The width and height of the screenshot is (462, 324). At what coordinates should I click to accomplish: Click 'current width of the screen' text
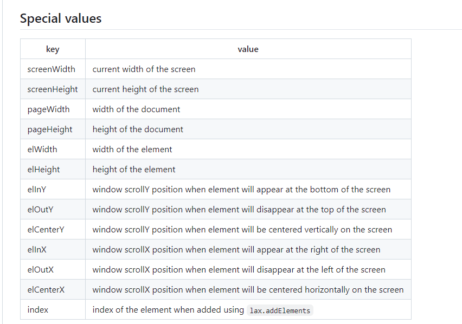coord(144,69)
